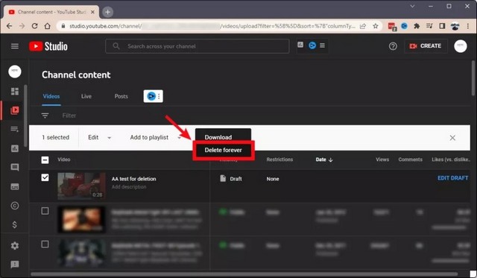Toggle the select-all videos checkbox in header
Screen dimensions: 477x278
coord(45,160)
